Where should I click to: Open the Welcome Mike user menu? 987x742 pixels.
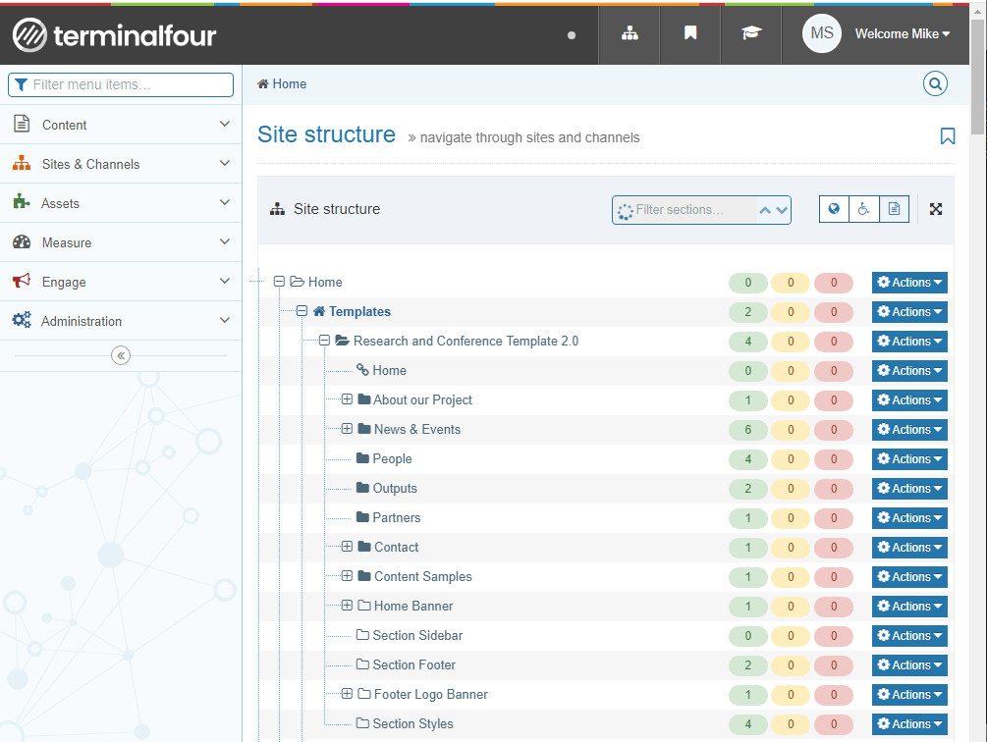[902, 33]
